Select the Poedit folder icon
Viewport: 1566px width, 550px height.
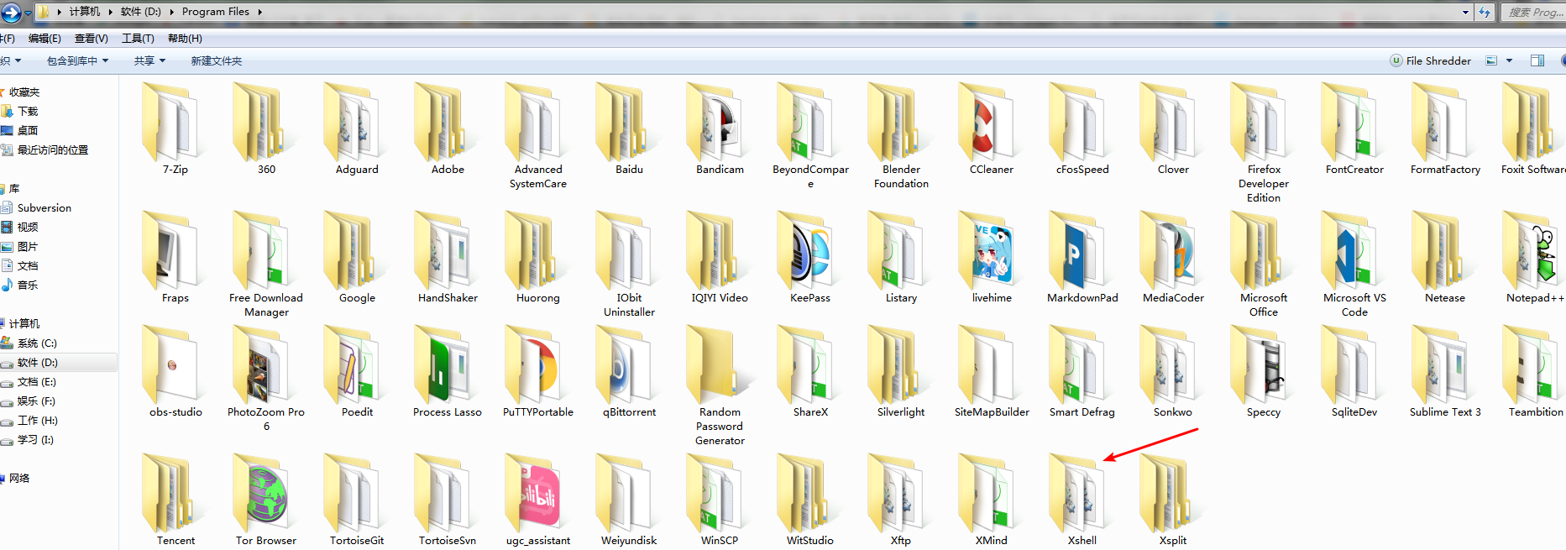(357, 365)
